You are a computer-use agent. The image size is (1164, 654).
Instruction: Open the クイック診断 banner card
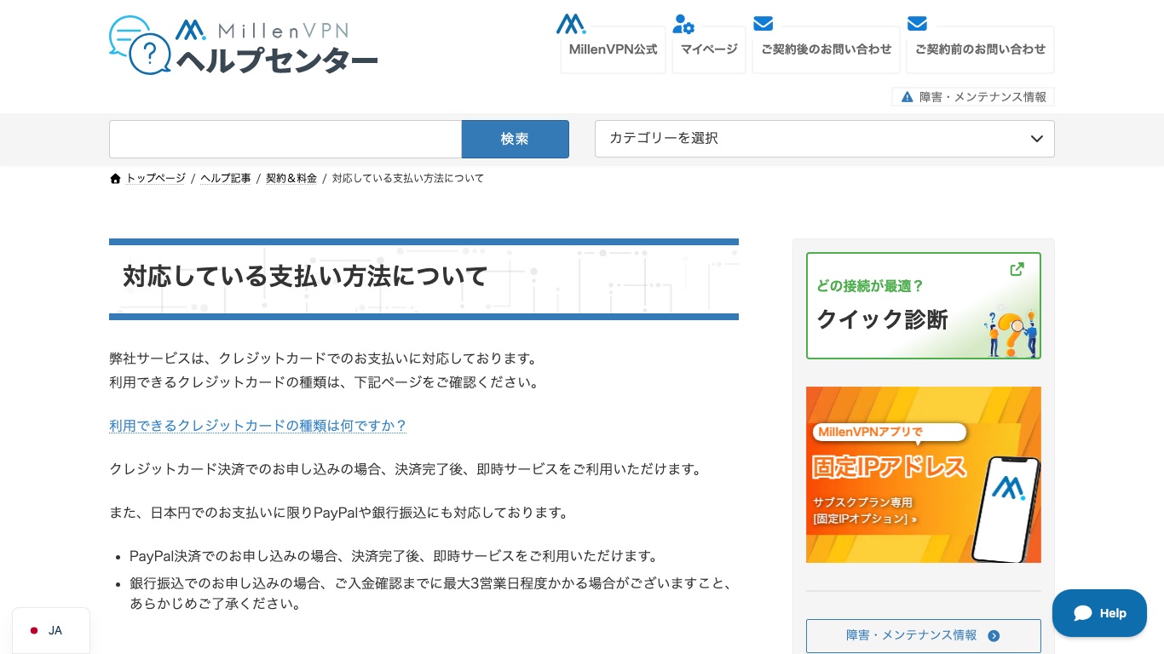(923, 306)
